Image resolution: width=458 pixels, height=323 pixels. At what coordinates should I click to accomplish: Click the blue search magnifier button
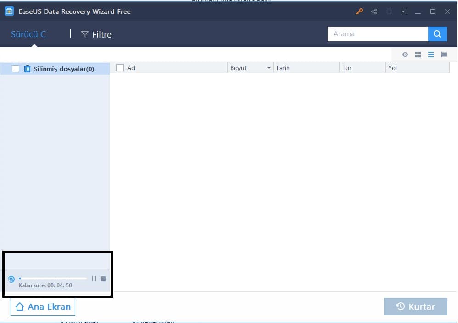[437, 34]
